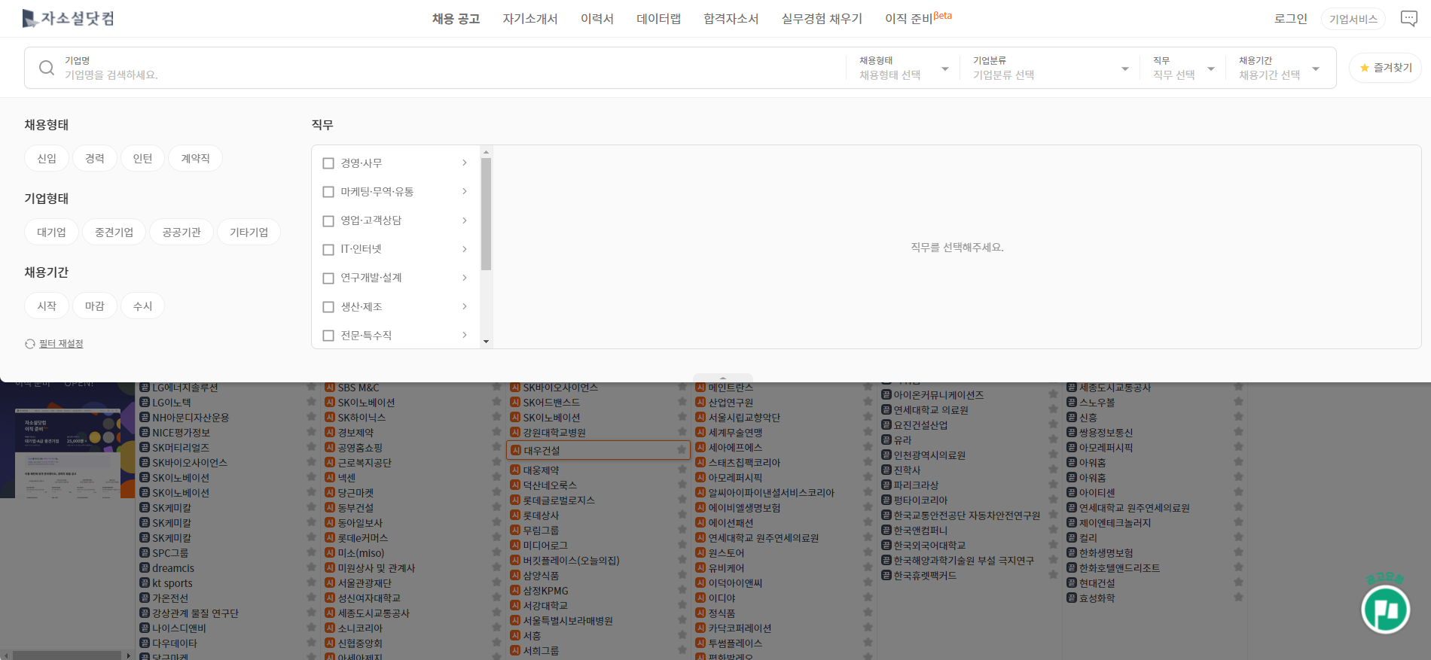
Task: Expand 전문·특수직 subcategories chevron
Action: coord(465,335)
